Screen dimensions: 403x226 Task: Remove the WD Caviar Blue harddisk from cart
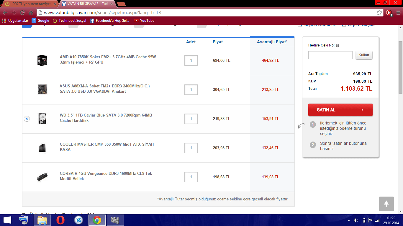pos(27,119)
